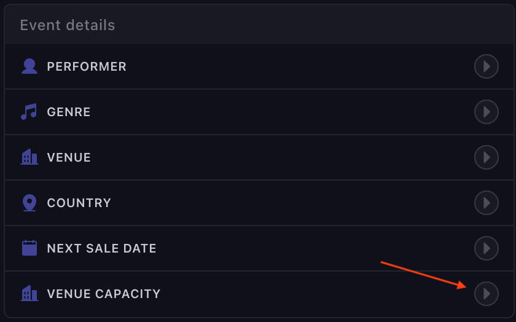Click the building icon beside VENUE CAPACITY
The height and width of the screenshot is (322, 516).
click(29, 294)
